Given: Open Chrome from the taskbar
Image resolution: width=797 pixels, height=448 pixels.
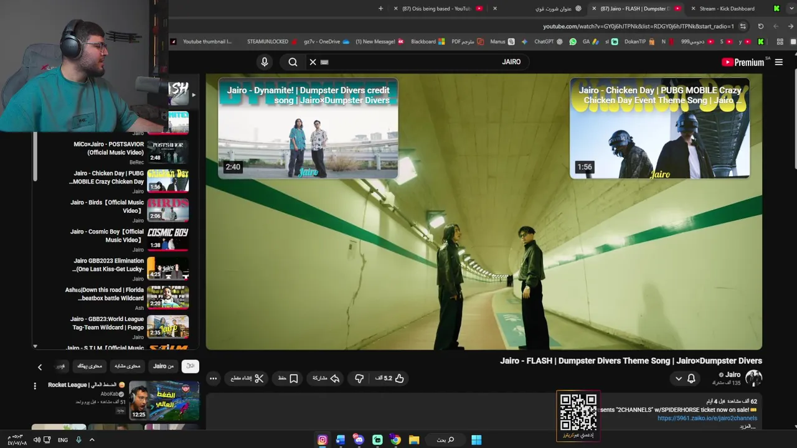Looking at the screenshot, I should pyautogui.click(x=395, y=440).
